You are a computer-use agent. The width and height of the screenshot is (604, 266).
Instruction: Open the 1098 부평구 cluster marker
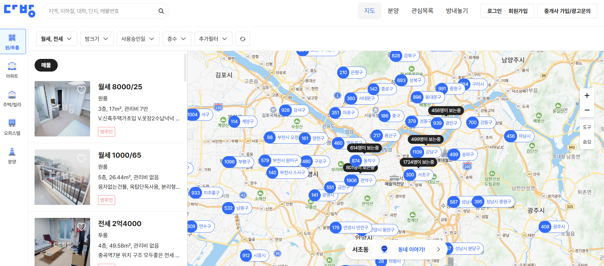click(x=238, y=162)
